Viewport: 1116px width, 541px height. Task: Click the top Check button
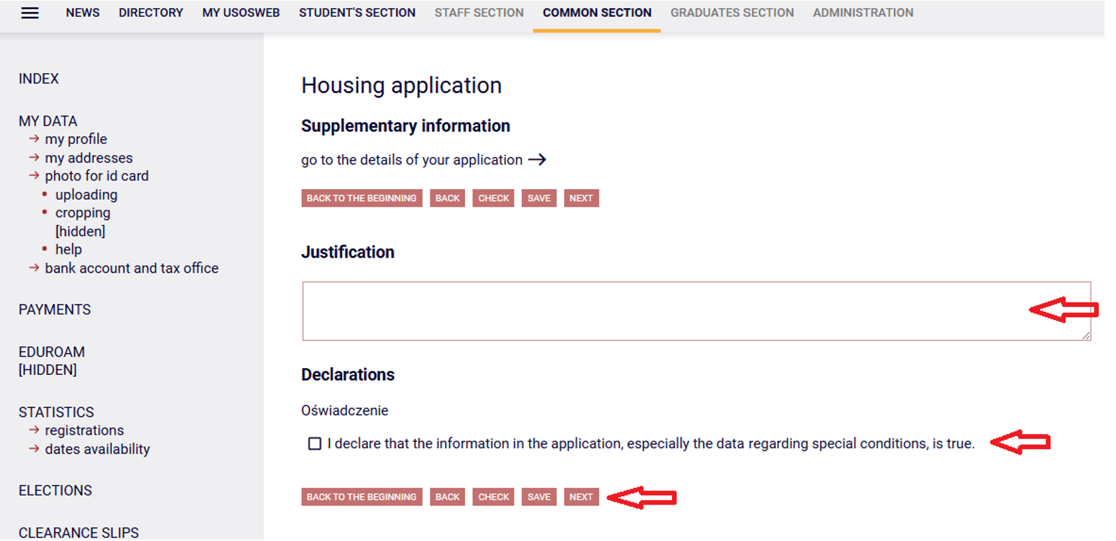pyautogui.click(x=494, y=199)
